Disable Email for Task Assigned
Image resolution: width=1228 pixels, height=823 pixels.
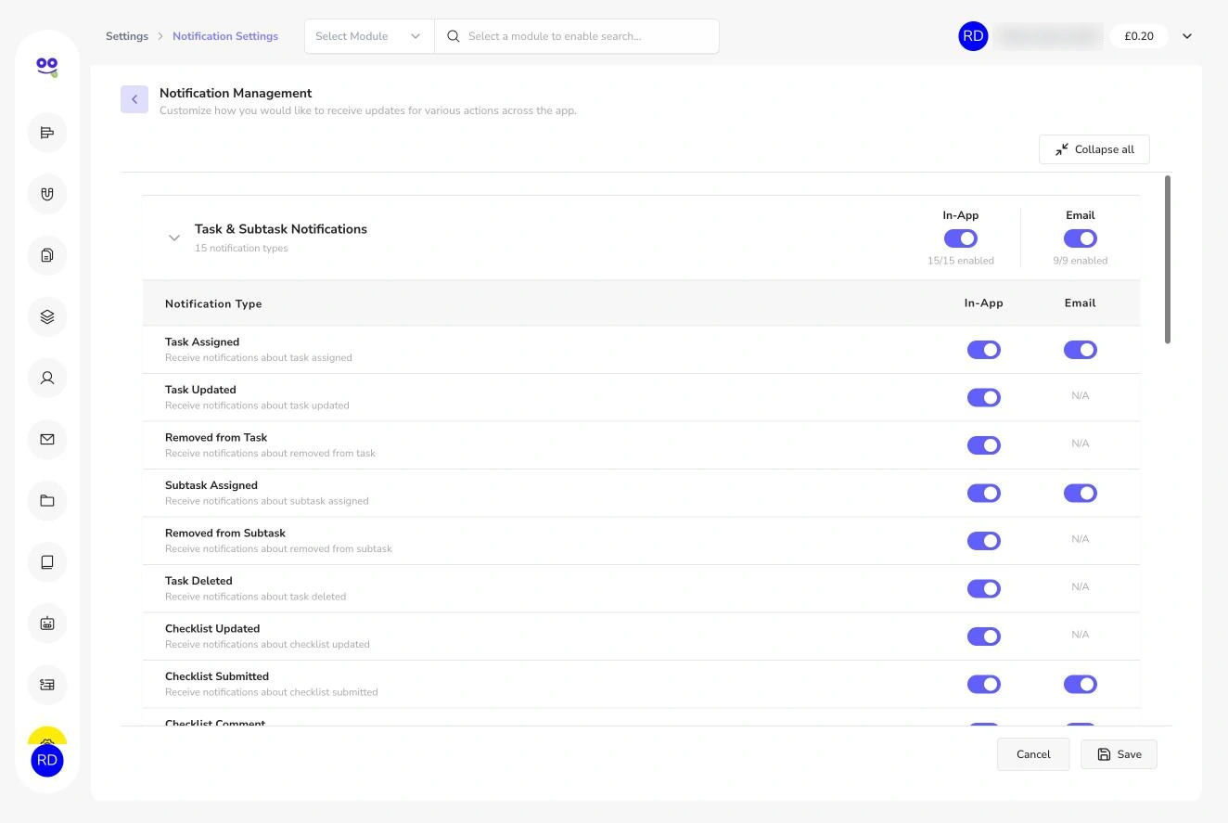pyautogui.click(x=1081, y=350)
